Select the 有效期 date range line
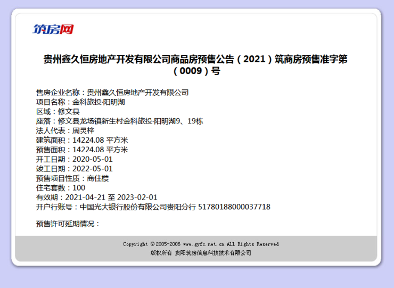The height and width of the screenshot is (288, 394). click(x=97, y=198)
